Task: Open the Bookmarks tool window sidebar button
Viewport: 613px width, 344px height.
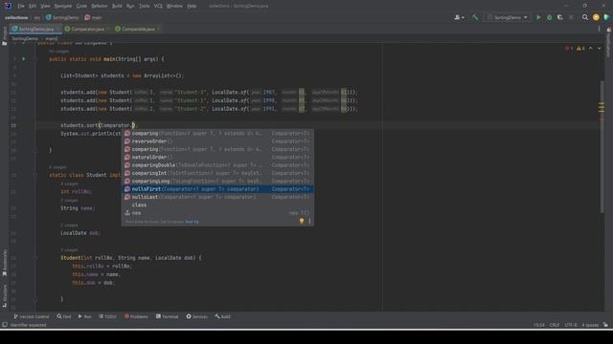Action: [4, 264]
